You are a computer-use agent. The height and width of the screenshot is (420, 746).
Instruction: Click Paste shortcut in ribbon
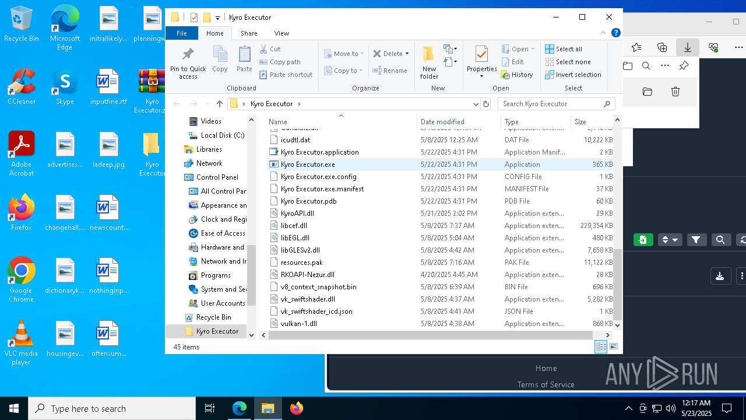tap(286, 75)
